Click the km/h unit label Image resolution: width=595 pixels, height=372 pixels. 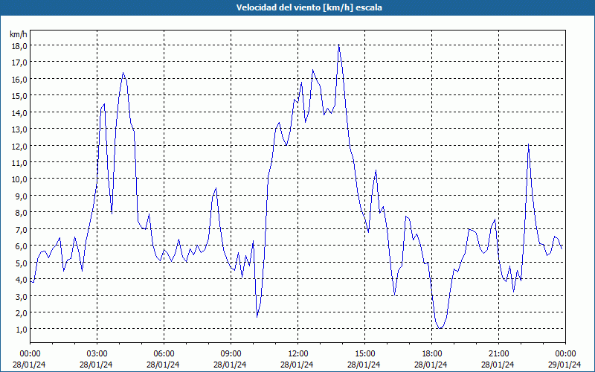point(19,34)
